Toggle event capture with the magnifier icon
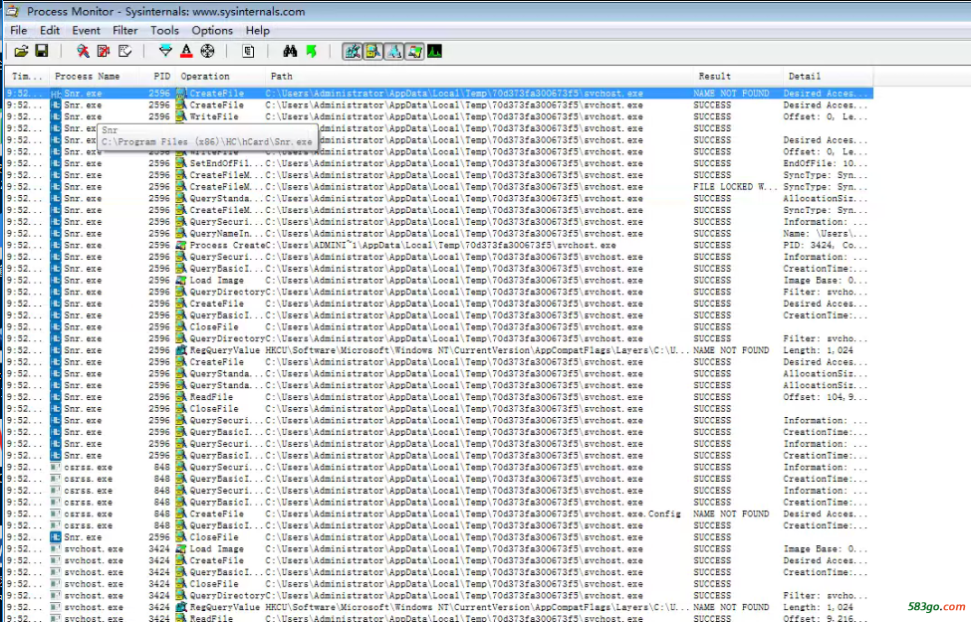The width and height of the screenshot is (971, 622). (83, 52)
